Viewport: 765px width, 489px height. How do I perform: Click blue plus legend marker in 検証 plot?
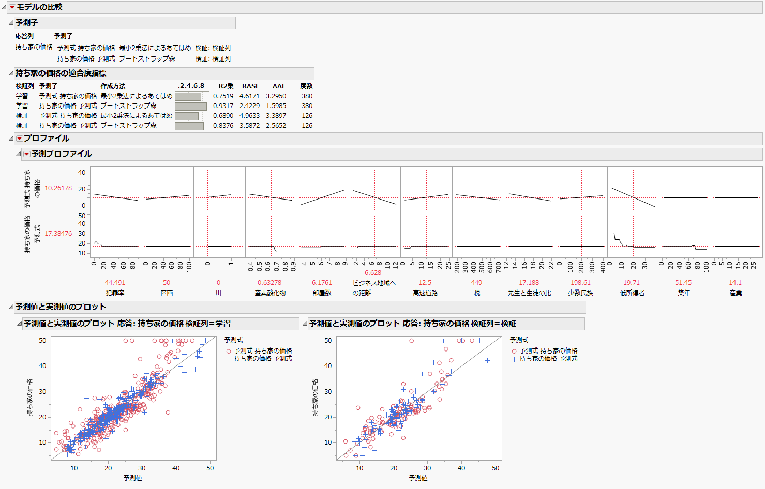[x=514, y=359]
